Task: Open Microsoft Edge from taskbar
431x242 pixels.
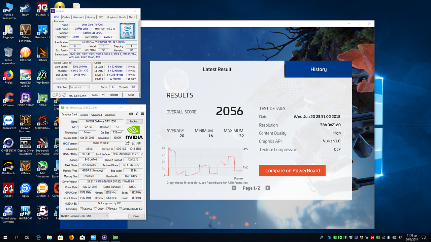Action: [x=38, y=237]
